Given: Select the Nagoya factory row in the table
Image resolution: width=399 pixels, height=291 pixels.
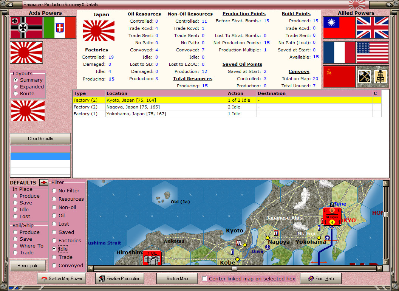Looking at the screenshot, I should pyautogui.click(x=151, y=106).
